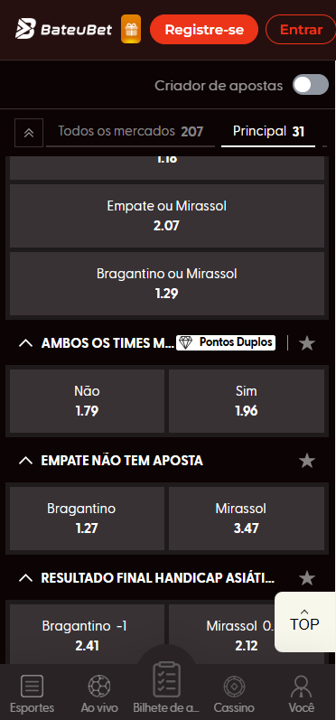Open the gift box promotions icon
Image resolution: width=336 pixels, height=720 pixels.
tap(131, 30)
